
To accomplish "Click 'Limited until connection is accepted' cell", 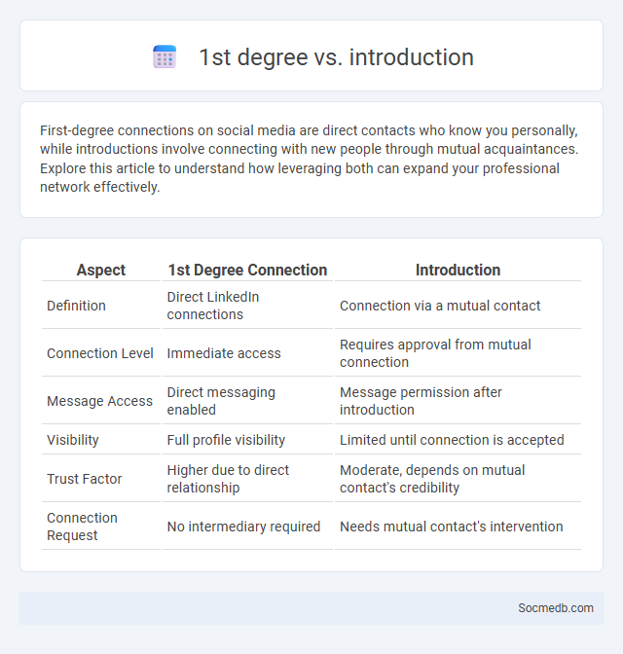I will pos(458,440).
